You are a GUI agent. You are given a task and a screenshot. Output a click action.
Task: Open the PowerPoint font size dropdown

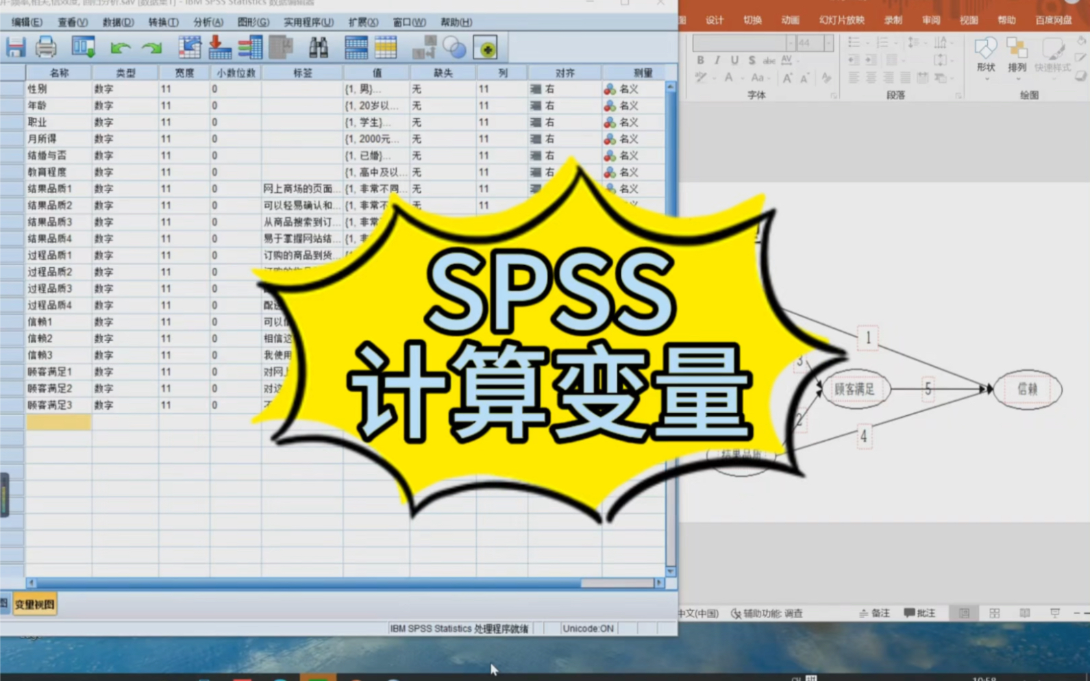pyautogui.click(x=828, y=42)
